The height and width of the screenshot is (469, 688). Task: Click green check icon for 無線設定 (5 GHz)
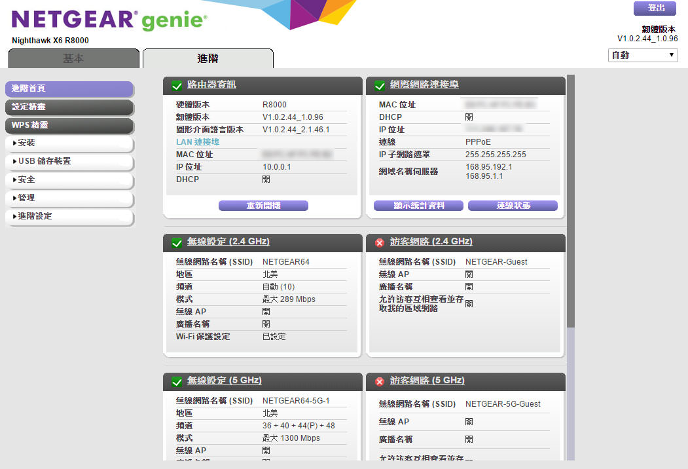coord(177,382)
